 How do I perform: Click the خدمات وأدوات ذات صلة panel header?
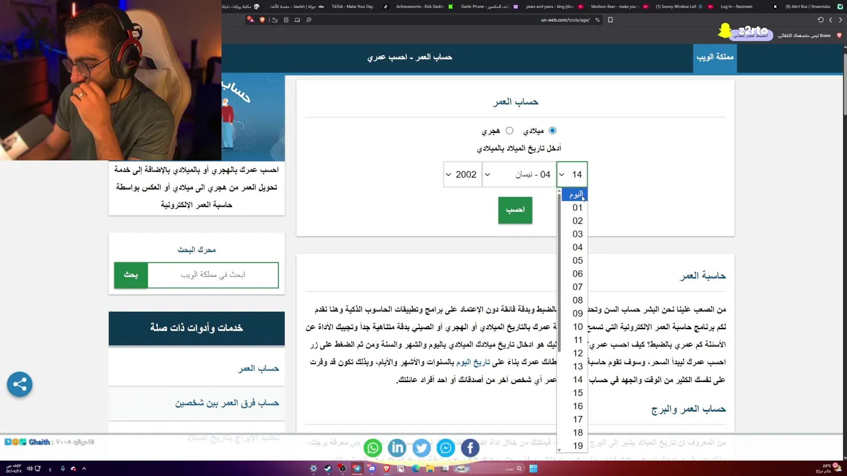pyautogui.click(x=197, y=328)
